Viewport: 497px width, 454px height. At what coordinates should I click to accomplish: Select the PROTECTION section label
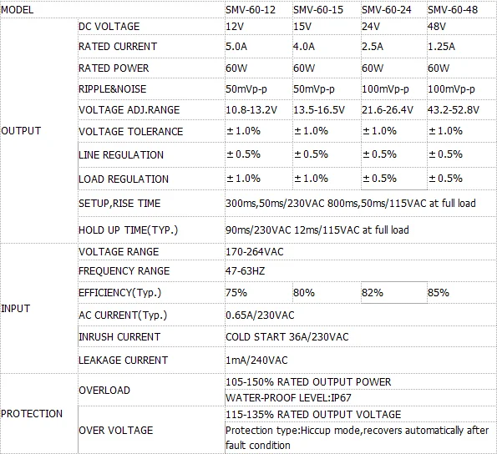pos(32,414)
